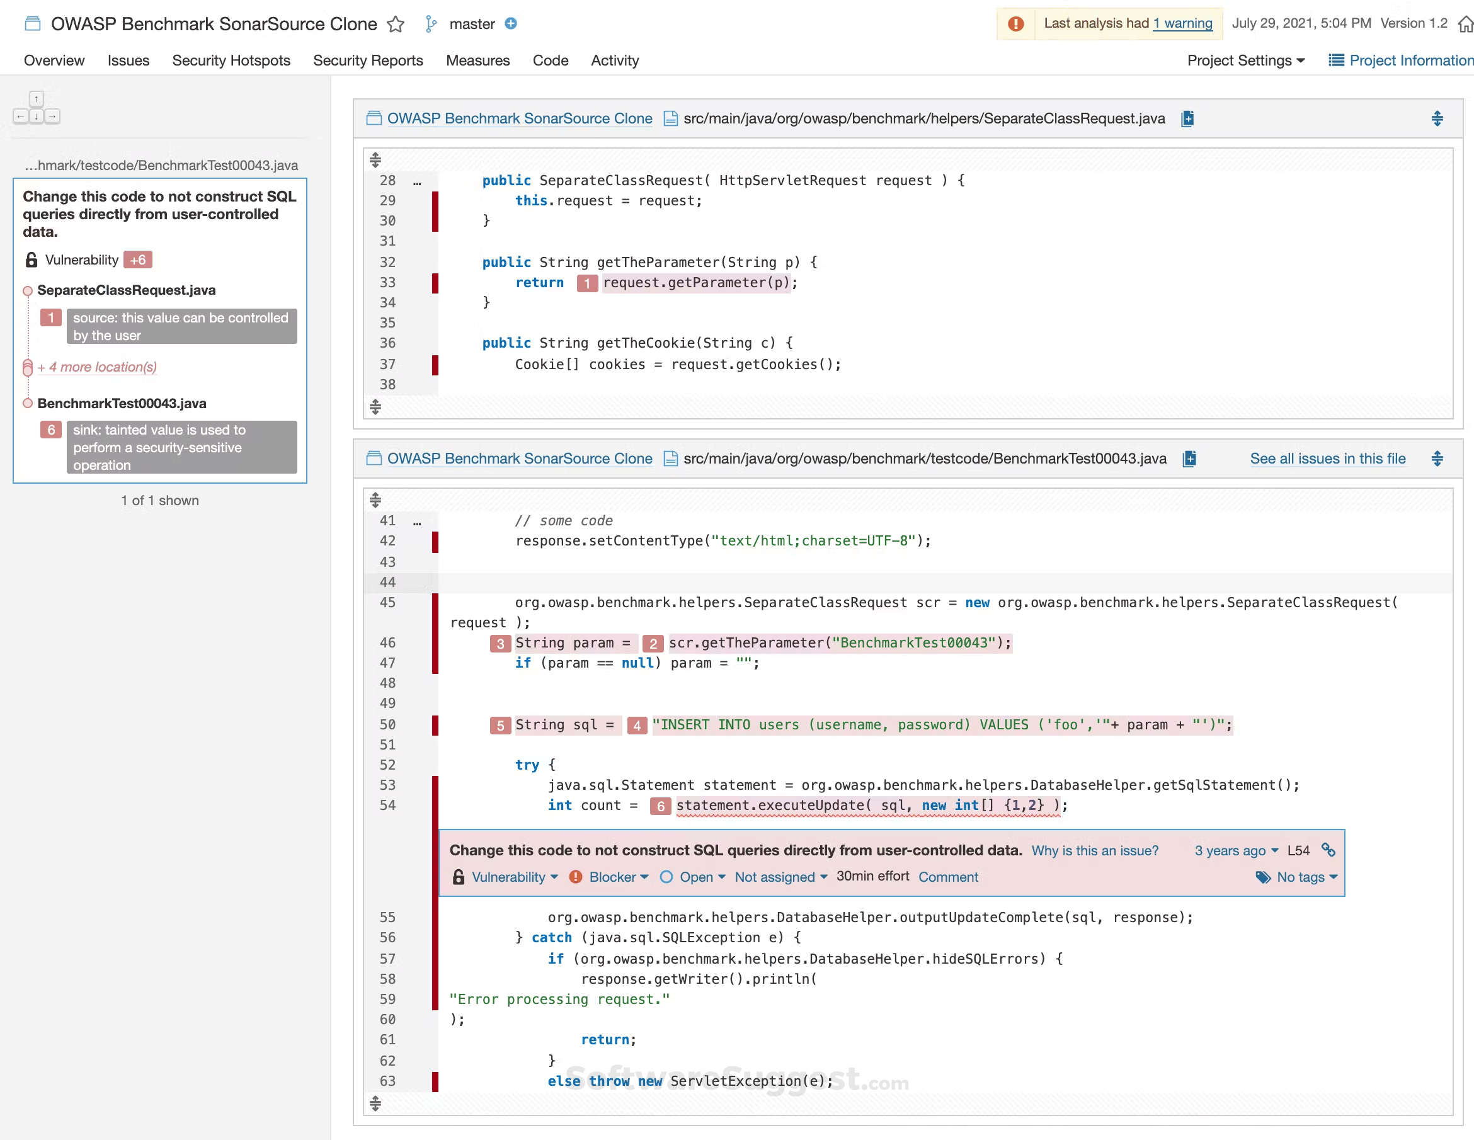This screenshot has width=1474, height=1140.
Task: Open the Not assigned assignee dropdown
Action: [781, 877]
